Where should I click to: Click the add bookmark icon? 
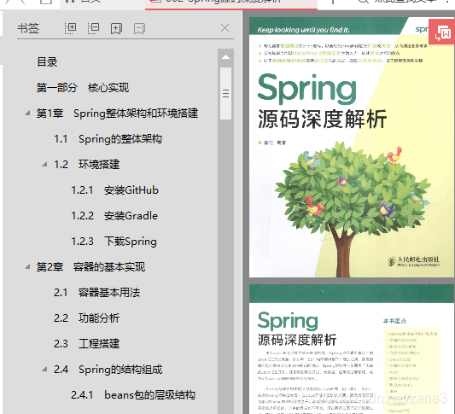pos(116,28)
